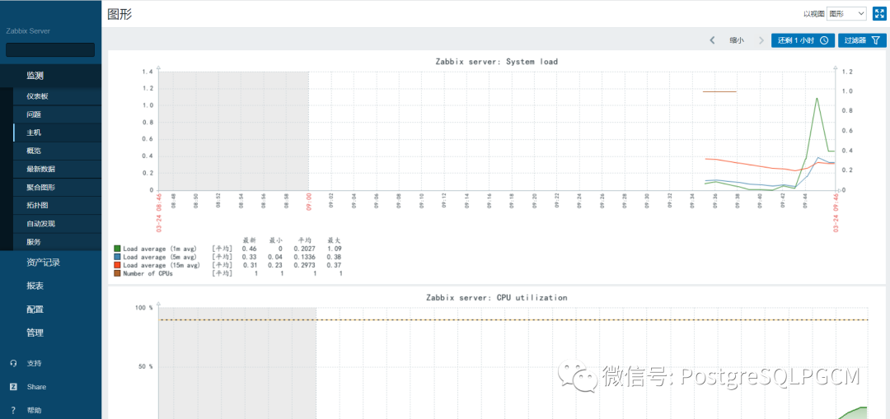The width and height of the screenshot is (890, 419).
Task: Click the 03-24 09:46 end time label
Action: pyautogui.click(x=836, y=212)
